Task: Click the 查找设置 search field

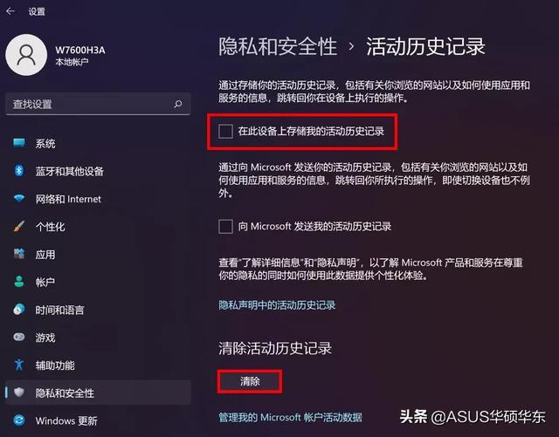Action: click(x=98, y=104)
